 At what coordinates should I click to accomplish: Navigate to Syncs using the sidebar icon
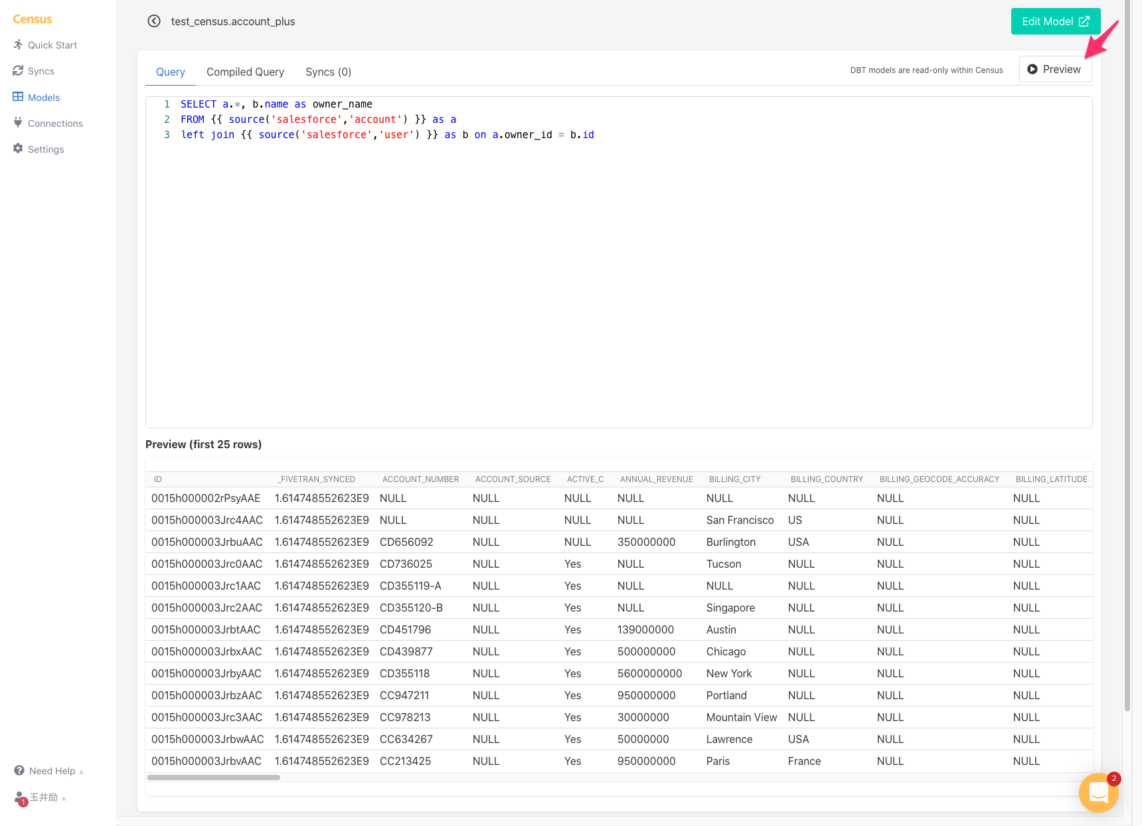click(41, 70)
